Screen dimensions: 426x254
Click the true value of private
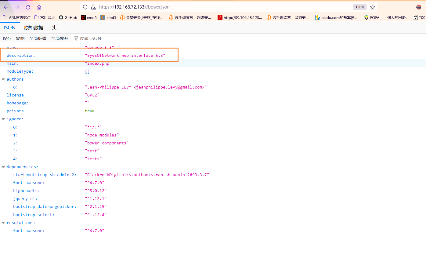pos(90,111)
